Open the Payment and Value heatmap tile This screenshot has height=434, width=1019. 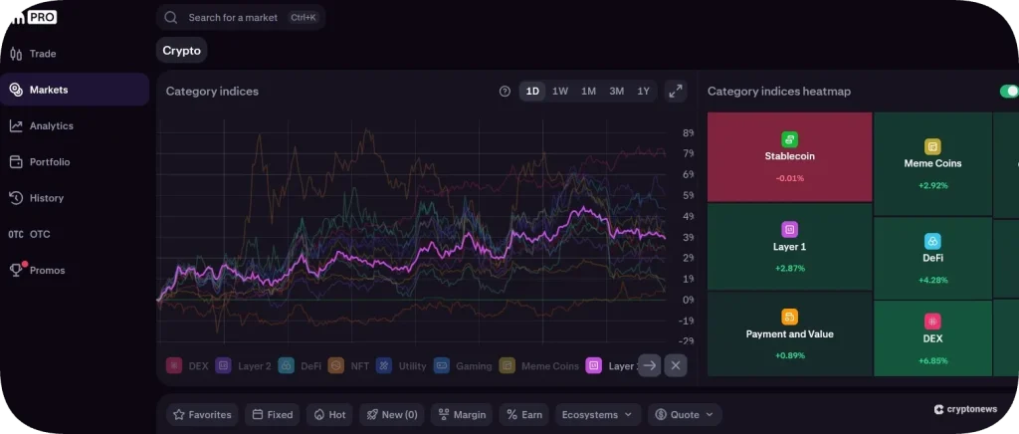pos(789,333)
